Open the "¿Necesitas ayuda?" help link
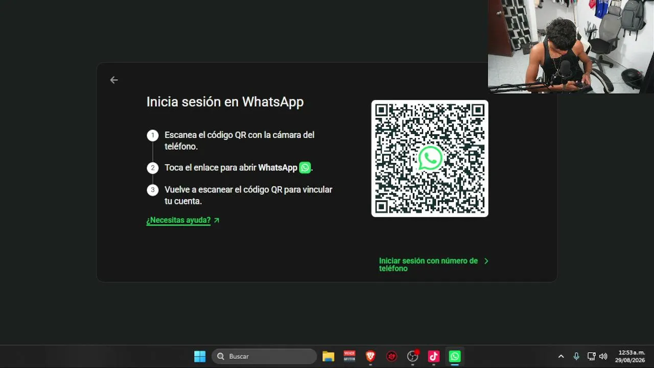Screen dimensions: 654x368 (178, 220)
